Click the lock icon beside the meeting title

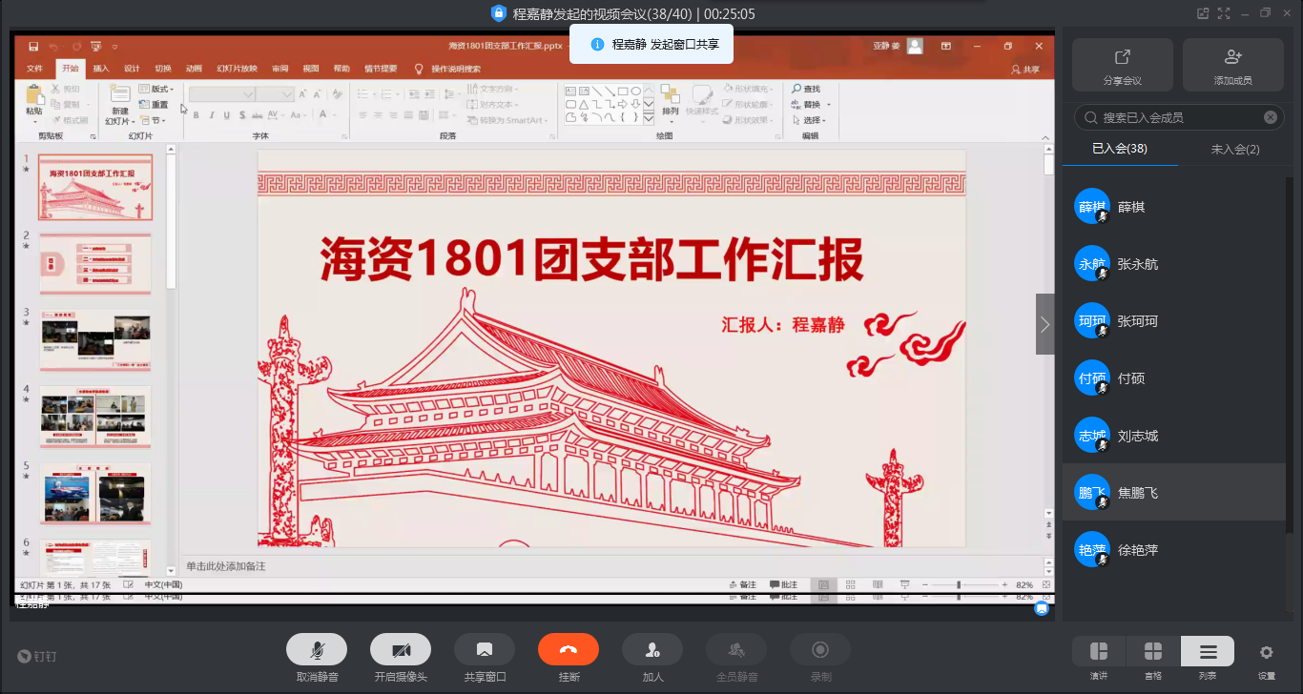[498, 13]
